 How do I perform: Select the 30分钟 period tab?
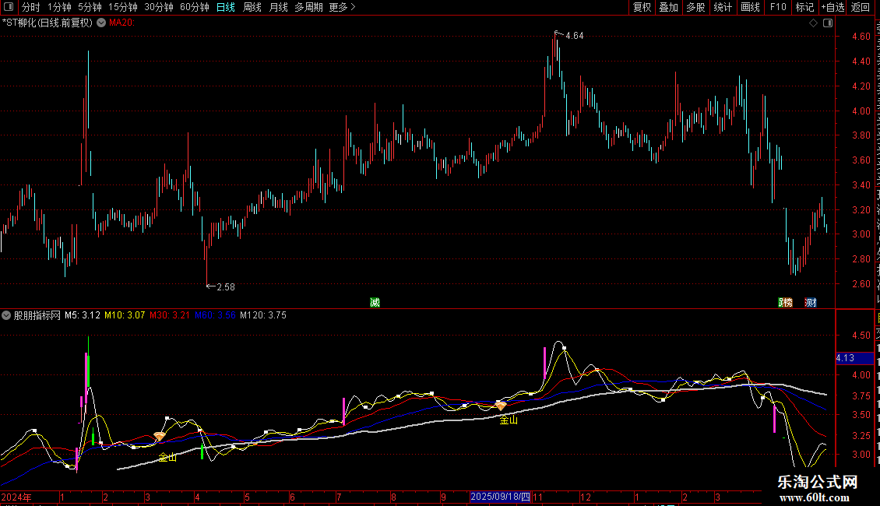(x=159, y=7)
